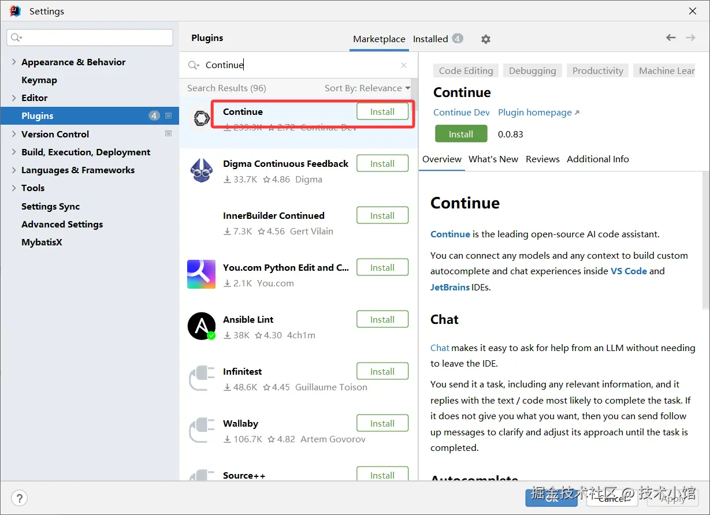Expand the Tools settings node
The image size is (710, 515).
[14, 188]
